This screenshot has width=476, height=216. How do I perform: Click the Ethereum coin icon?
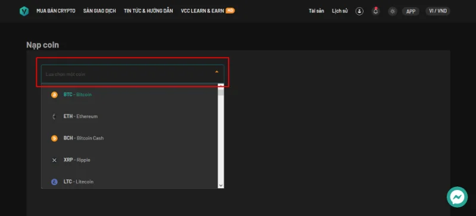(54, 116)
